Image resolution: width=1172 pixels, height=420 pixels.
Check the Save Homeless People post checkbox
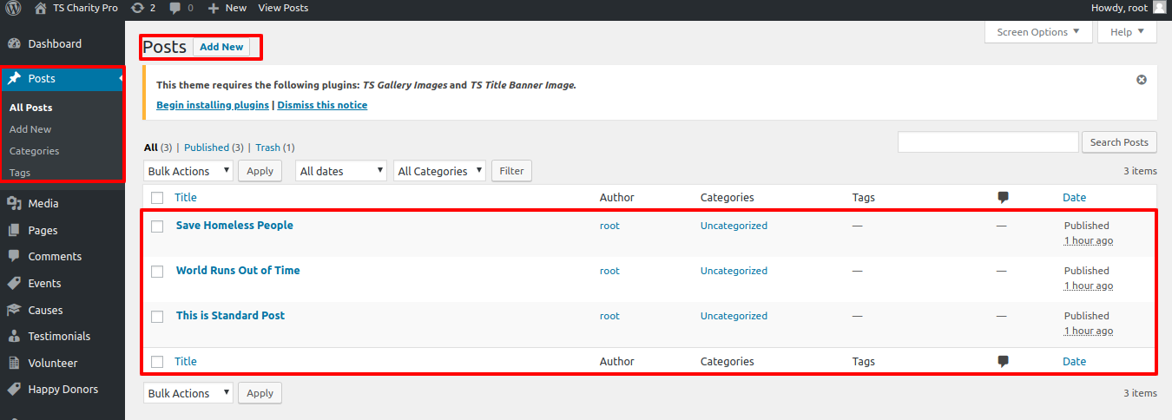coord(157,226)
